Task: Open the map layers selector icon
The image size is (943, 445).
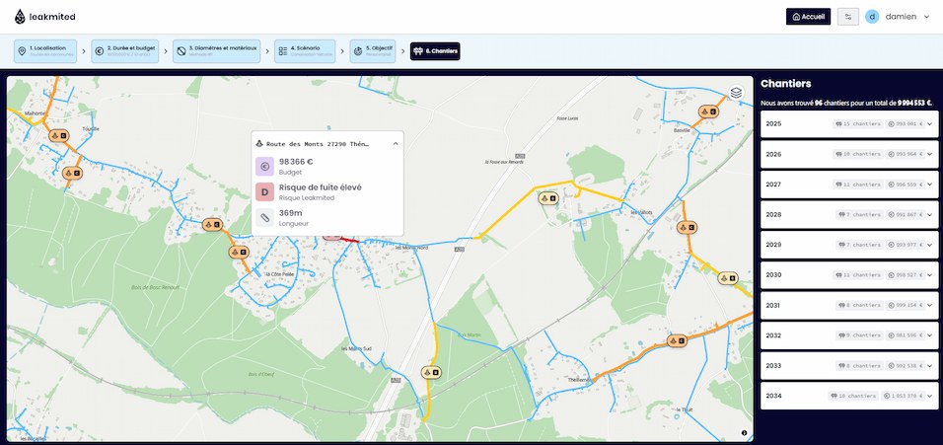Action: [736, 93]
